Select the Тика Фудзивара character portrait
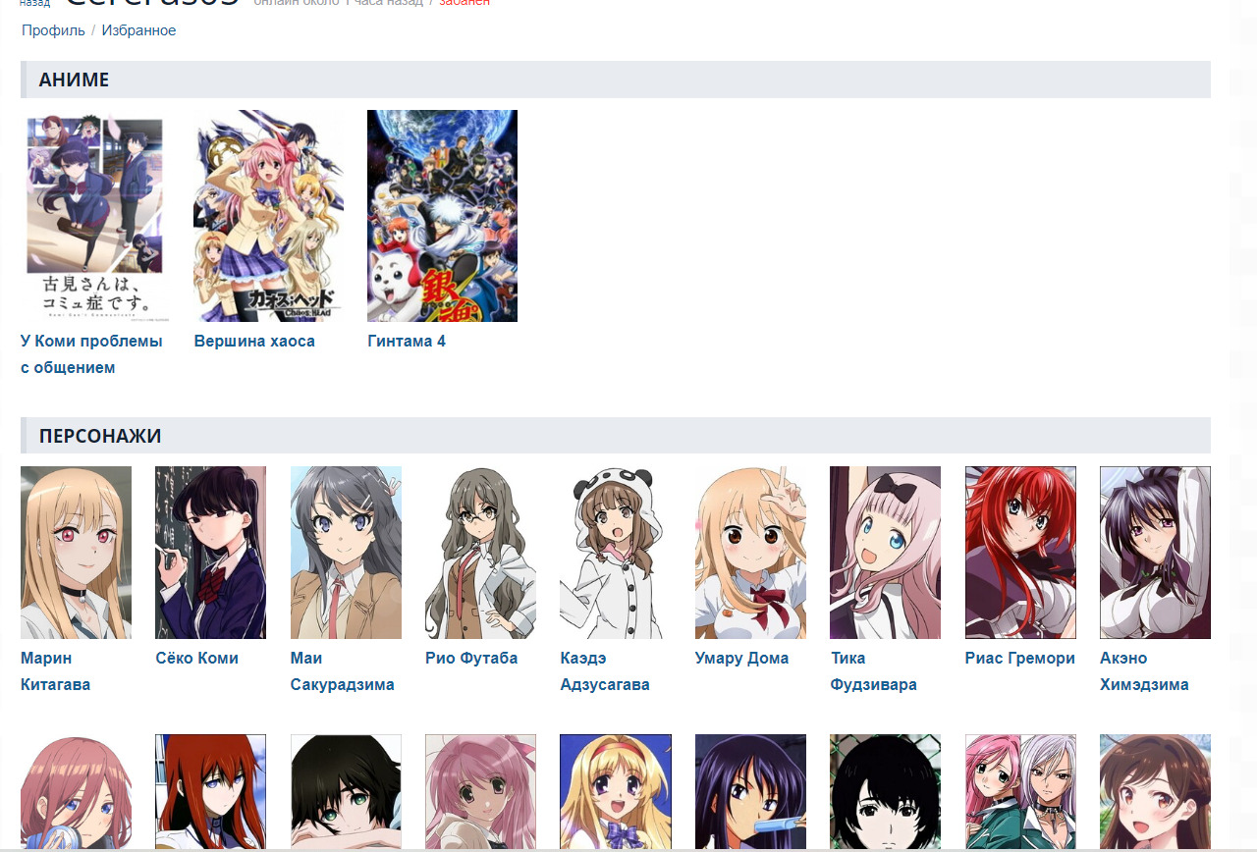This screenshot has height=852, width=1257. (885, 553)
